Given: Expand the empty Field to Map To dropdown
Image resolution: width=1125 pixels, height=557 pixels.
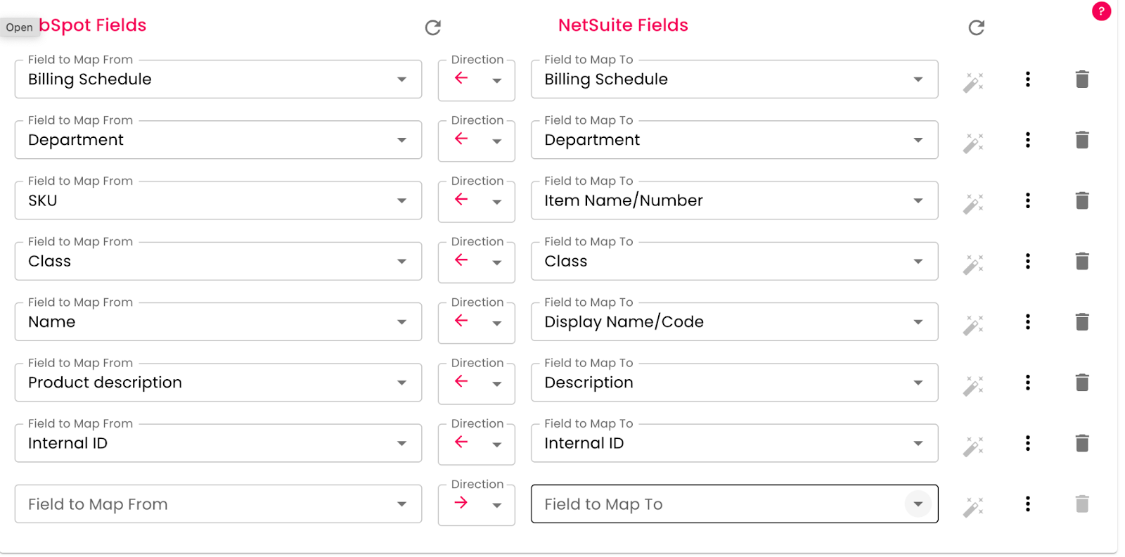Looking at the screenshot, I should tap(918, 504).
